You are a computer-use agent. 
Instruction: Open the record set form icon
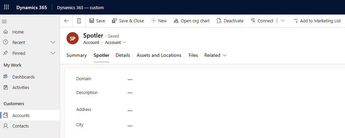79,21
